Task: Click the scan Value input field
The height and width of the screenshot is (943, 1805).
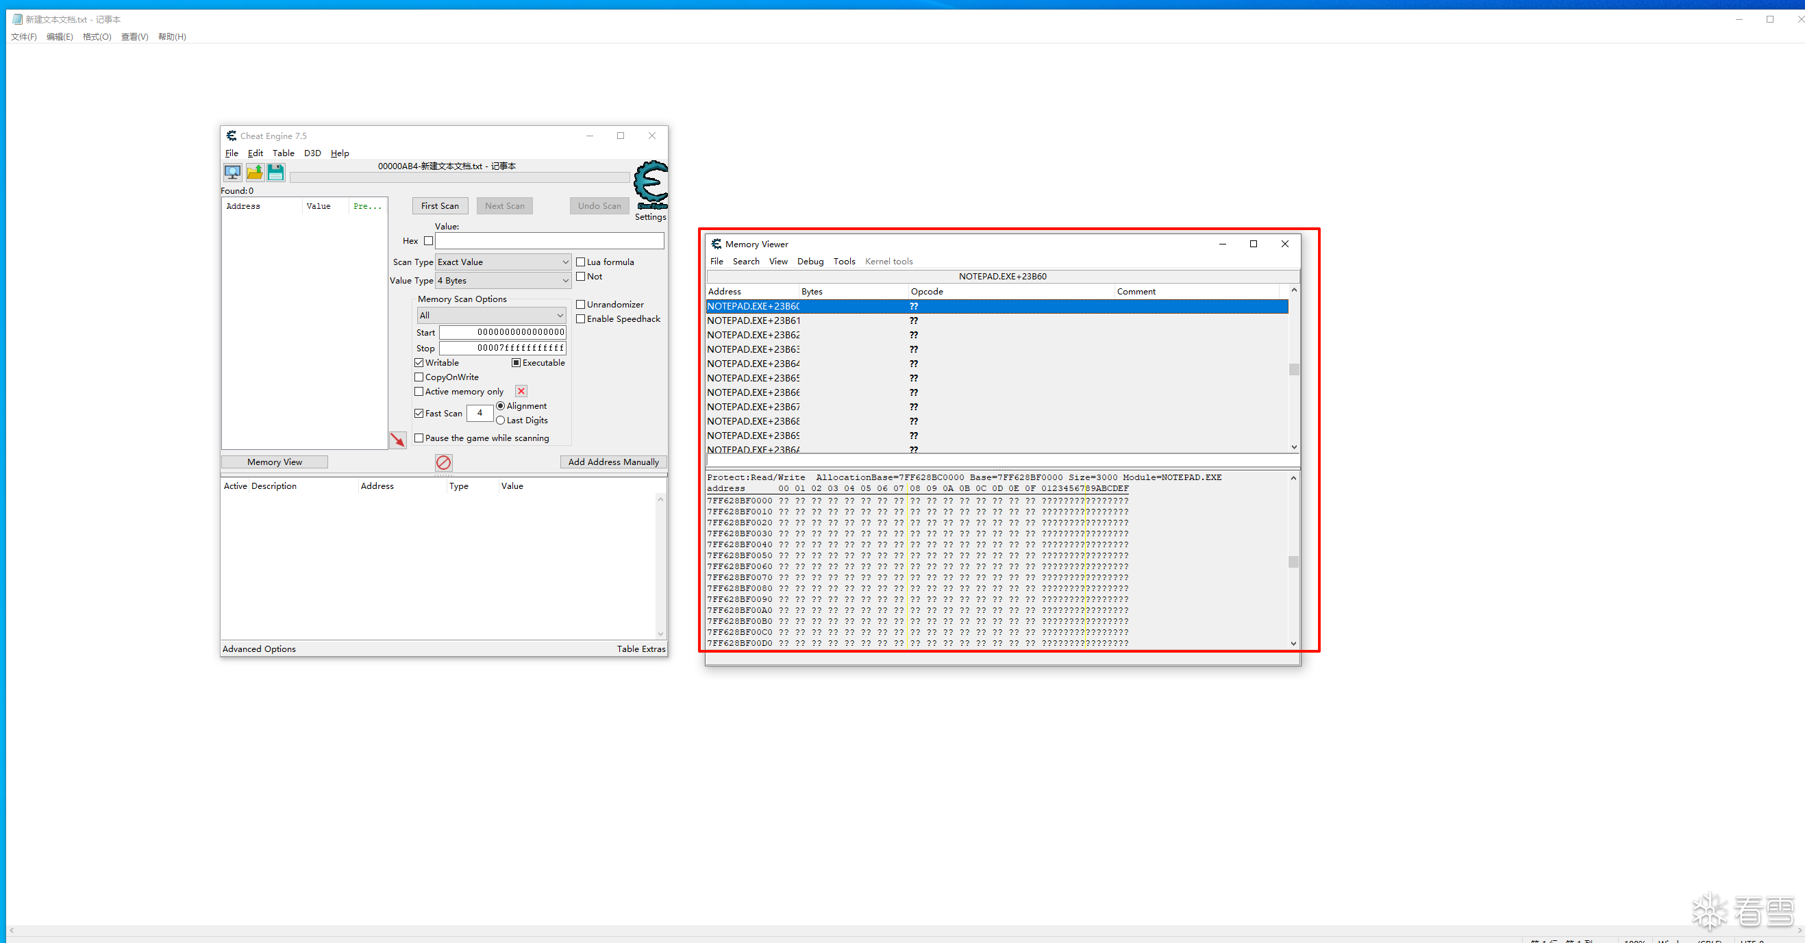Action: pos(549,241)
